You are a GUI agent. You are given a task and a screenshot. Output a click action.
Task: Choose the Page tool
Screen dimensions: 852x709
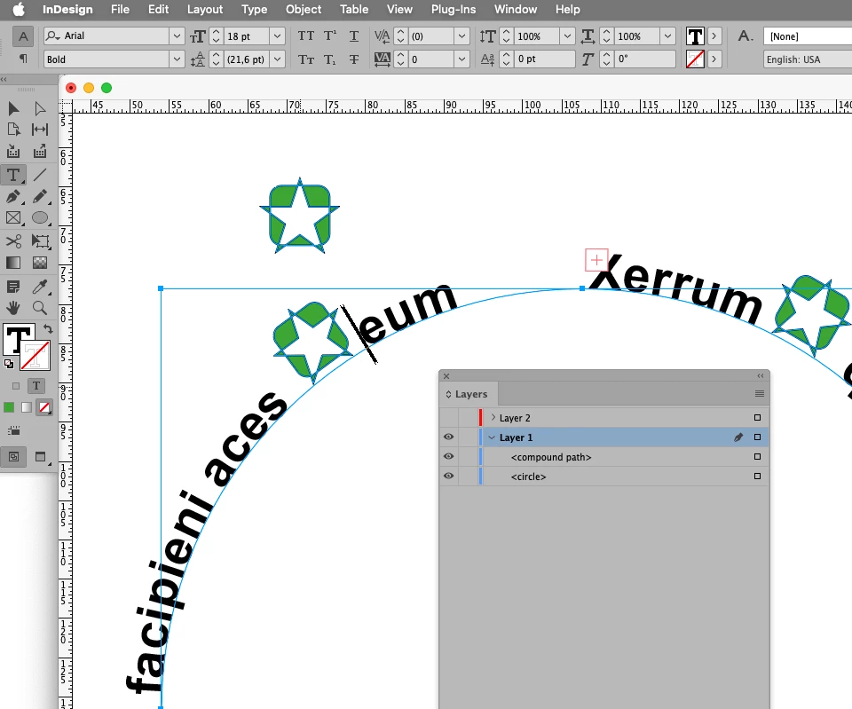(13, 130)
